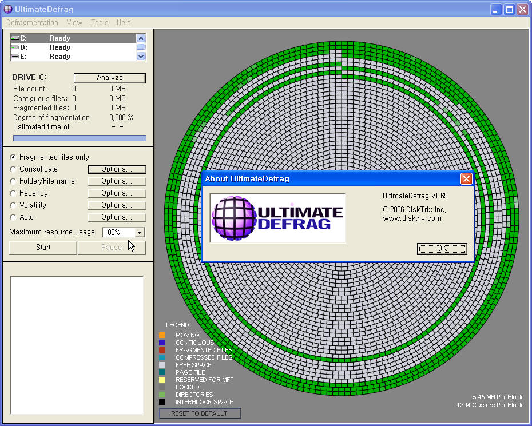Select the Fragmented files only radio button
The width and height of the screenshot is (532, 426).
(13, 157)
